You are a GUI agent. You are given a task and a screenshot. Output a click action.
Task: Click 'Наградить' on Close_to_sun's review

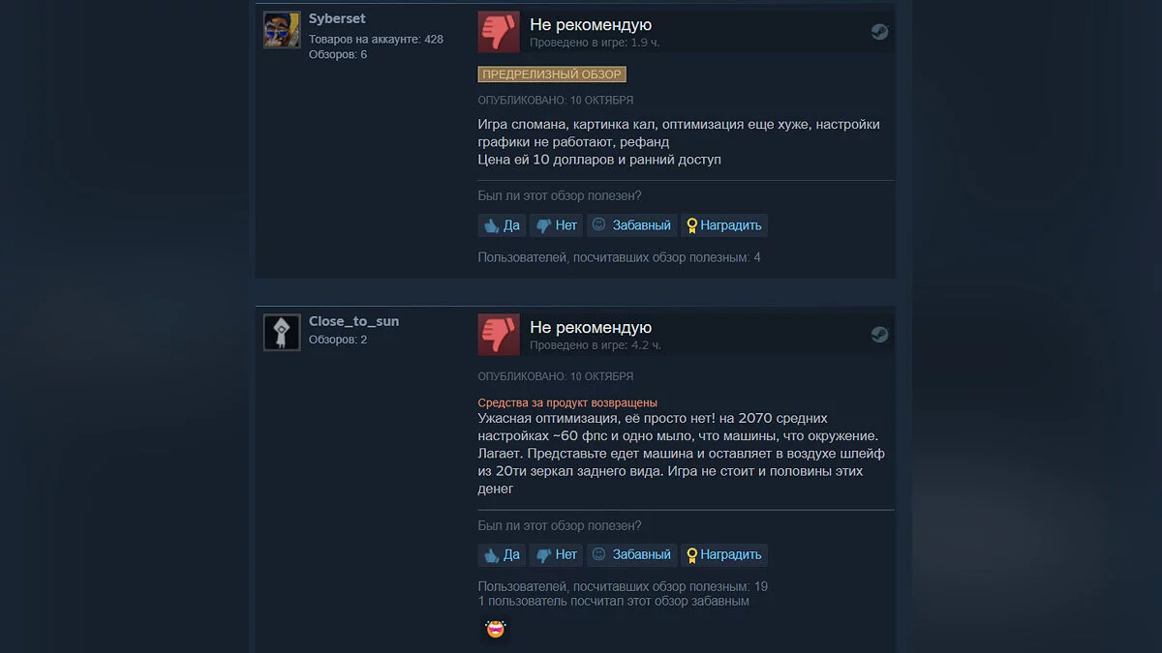pos(724,555)
